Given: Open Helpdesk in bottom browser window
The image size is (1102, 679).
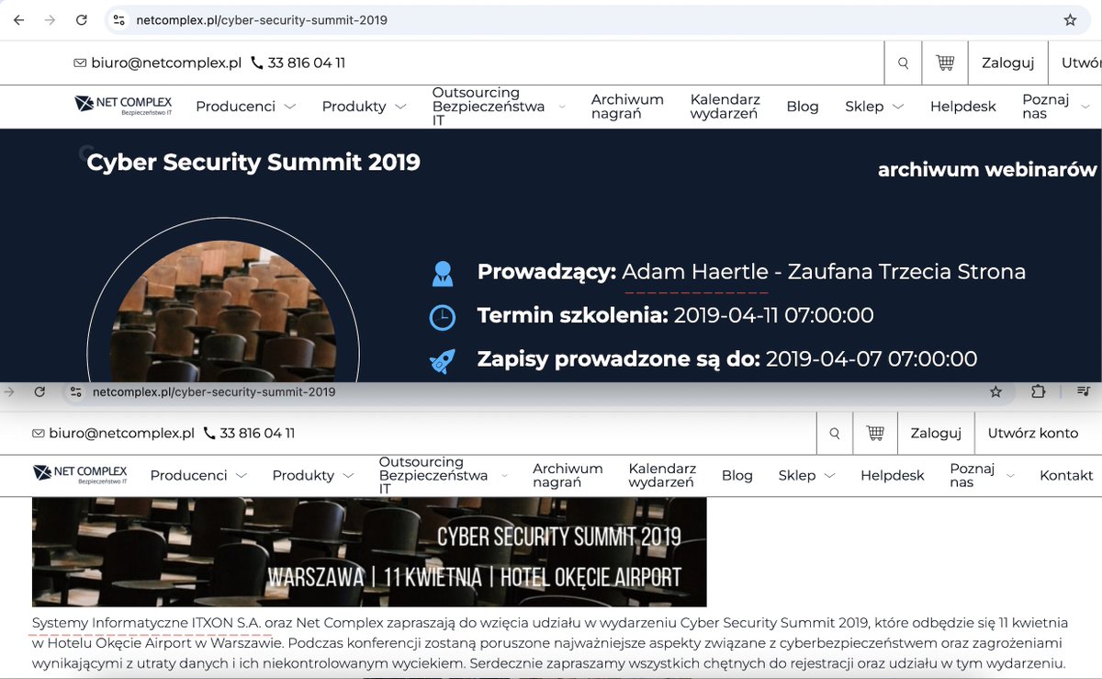Looking at the screenshot, I should [893, 476].
